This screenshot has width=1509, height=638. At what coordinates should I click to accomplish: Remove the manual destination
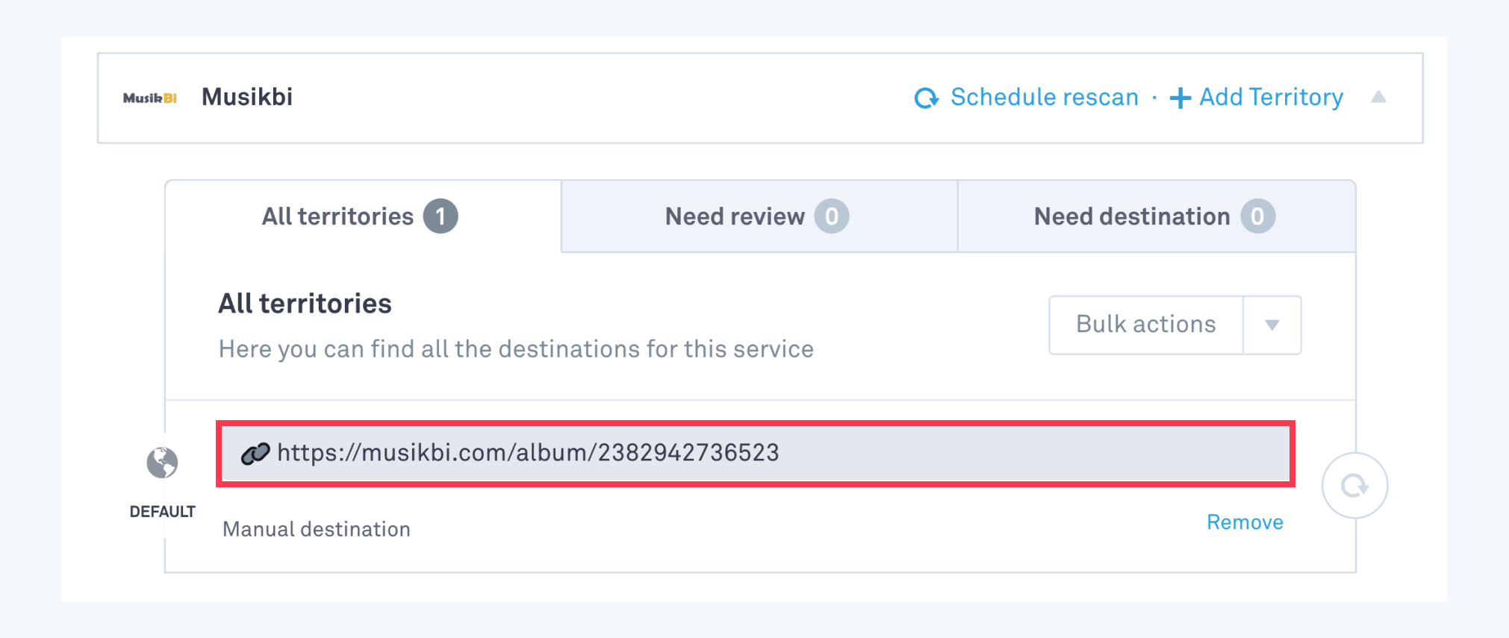pyautogui.click(x=1245, y=522)
